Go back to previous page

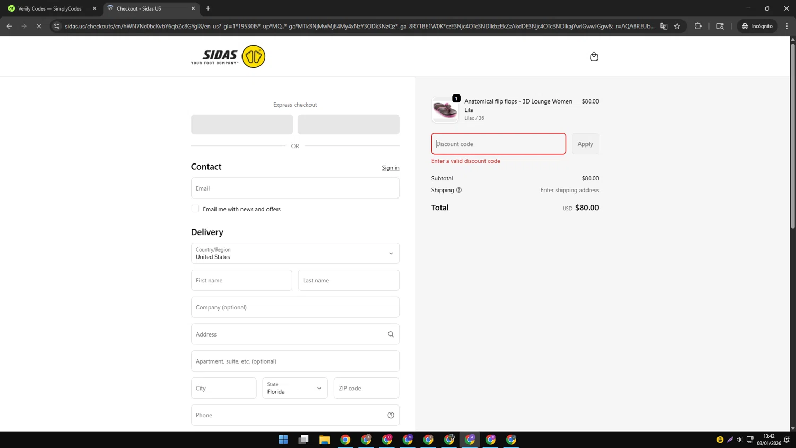pyautogui.click(x=9, y=26)
